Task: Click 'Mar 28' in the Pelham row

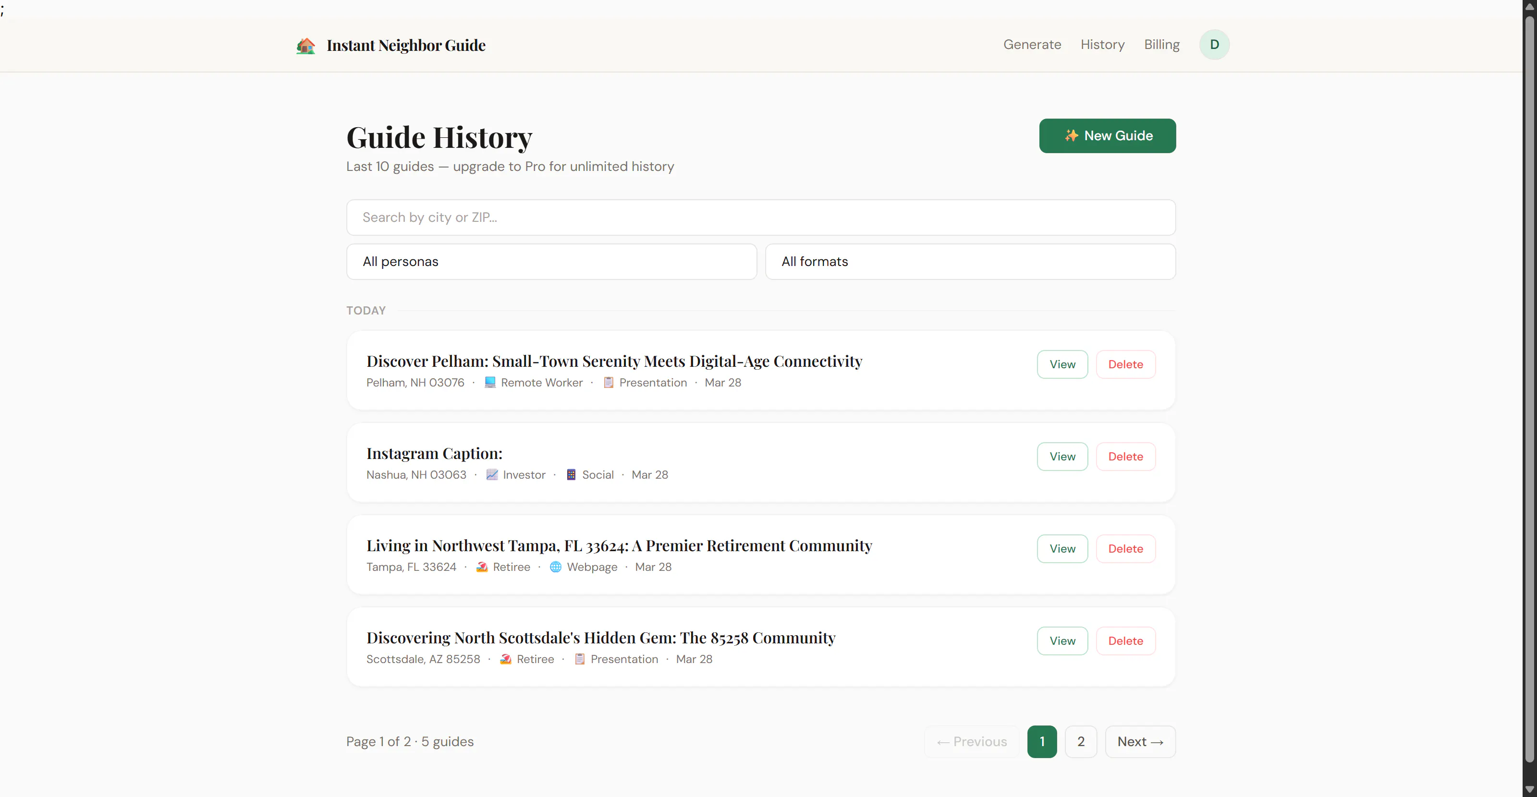Action: pos(722,383)
